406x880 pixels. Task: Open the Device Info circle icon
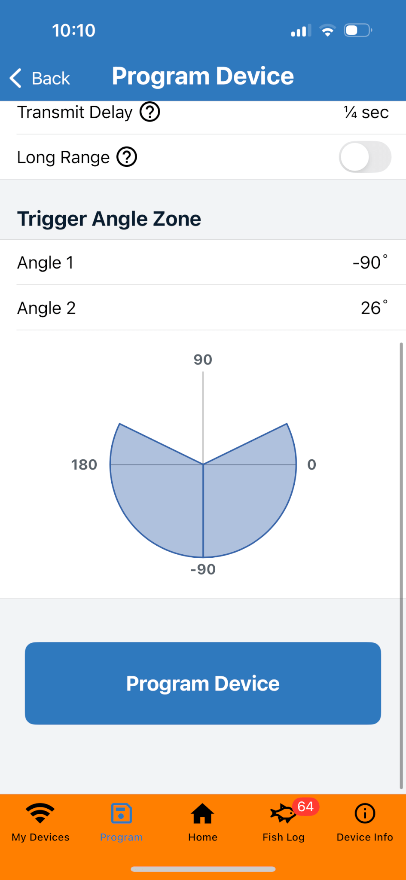tap(365, 813)
